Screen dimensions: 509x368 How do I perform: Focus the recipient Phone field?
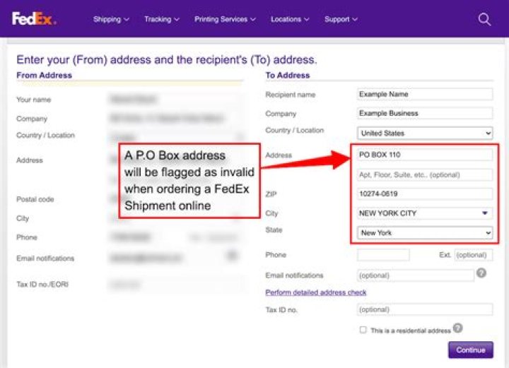click(x=383, y=255)
